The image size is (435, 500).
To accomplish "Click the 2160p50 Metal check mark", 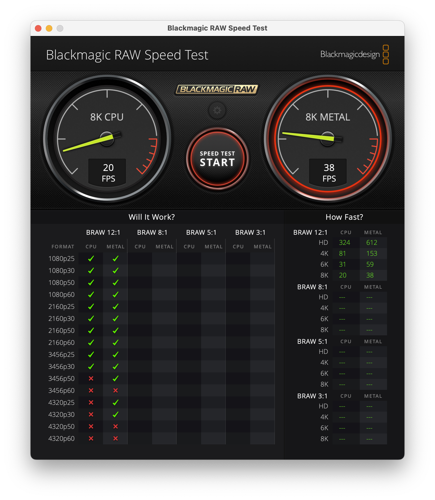I will [116, 330].
